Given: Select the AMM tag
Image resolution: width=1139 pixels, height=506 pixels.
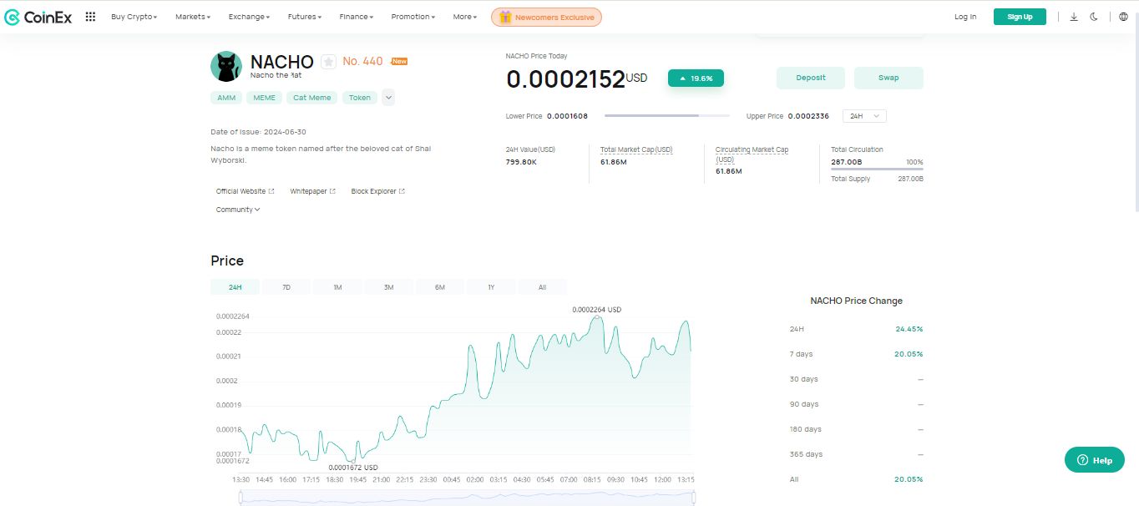Looking at the screenshot, I should click(x=226, y=98).
